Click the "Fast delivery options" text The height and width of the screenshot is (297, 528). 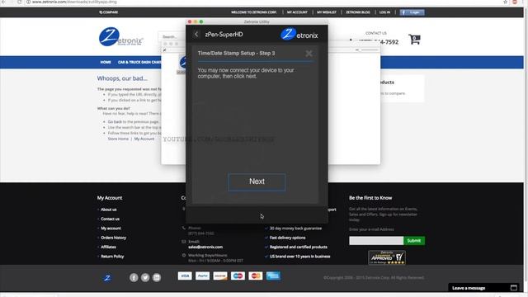point(287,238)
